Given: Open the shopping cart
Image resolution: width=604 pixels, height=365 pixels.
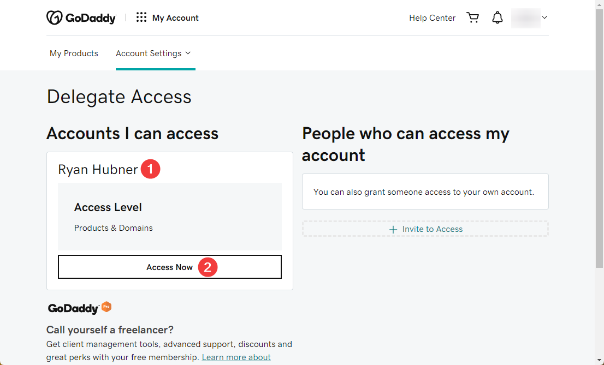Looking at the screenshot, I should (x=472, y=17).
